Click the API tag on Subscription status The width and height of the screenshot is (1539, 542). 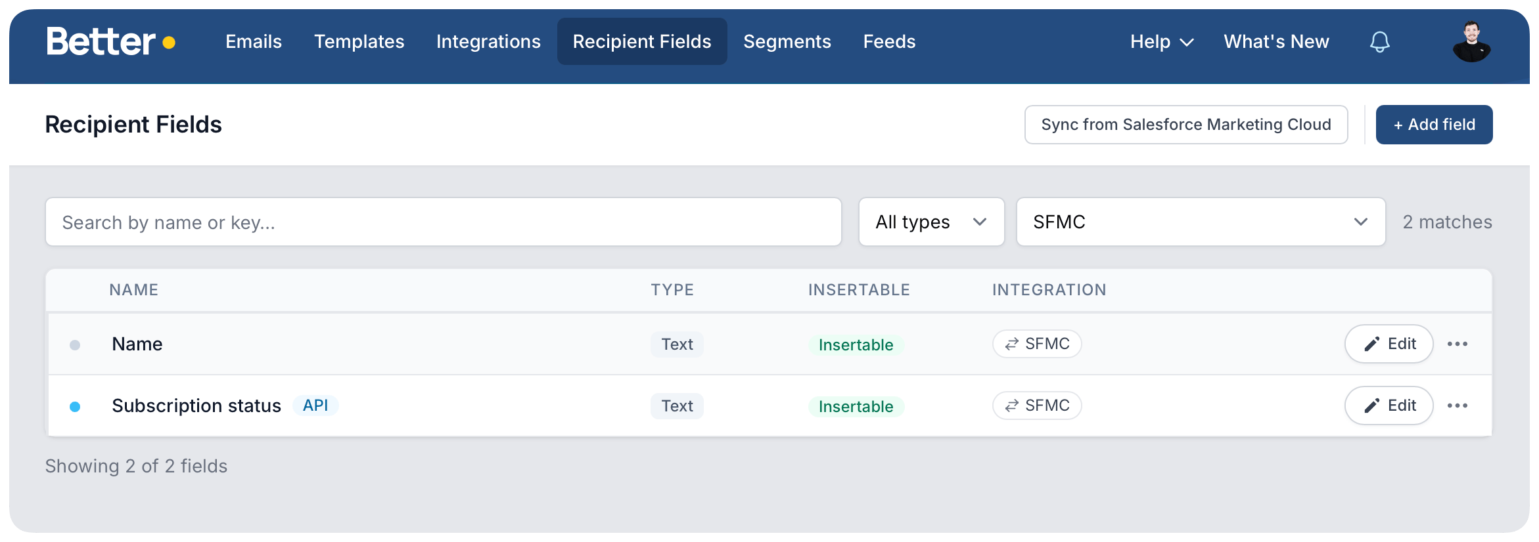[315, 406]
